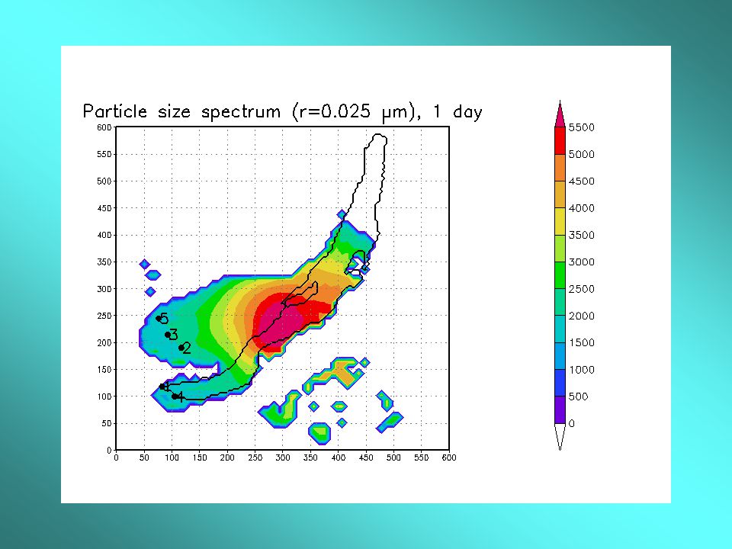Click y-axis tick label 150

pos(104,370)
